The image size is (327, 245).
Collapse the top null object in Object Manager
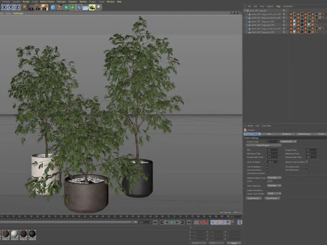[x=245, y=10]
